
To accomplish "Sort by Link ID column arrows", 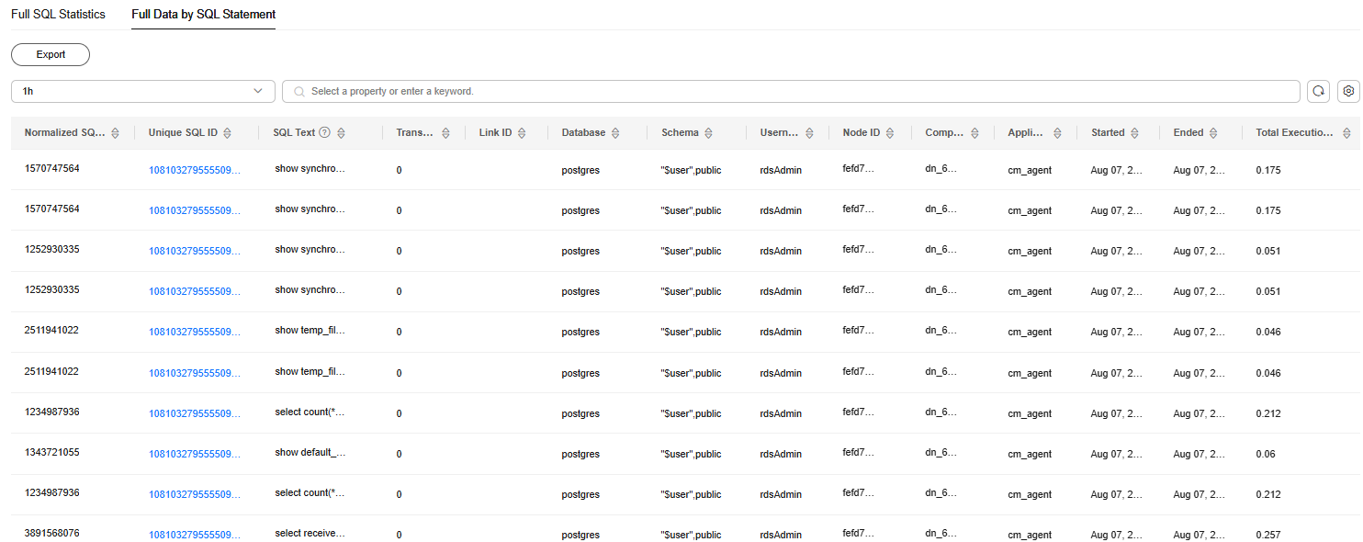I will [521, 133].
